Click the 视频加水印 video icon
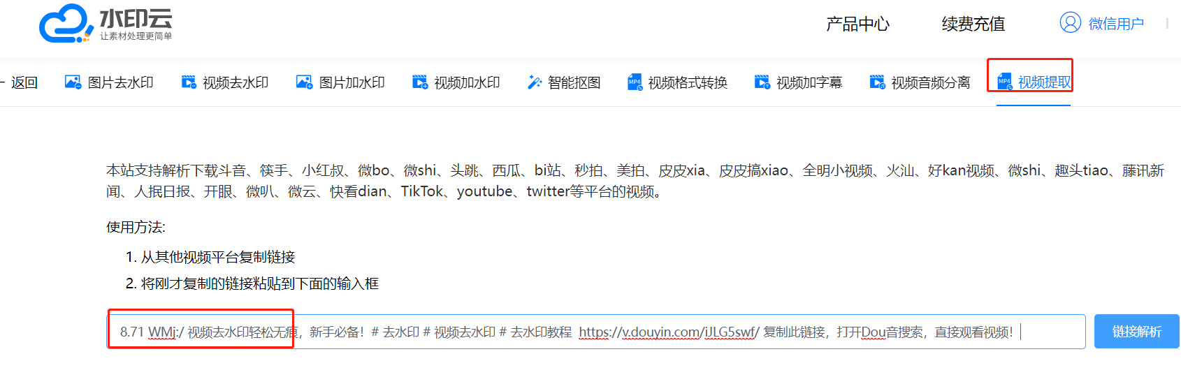The height and width of the screenshot is (391, 1181). [420, 82]
